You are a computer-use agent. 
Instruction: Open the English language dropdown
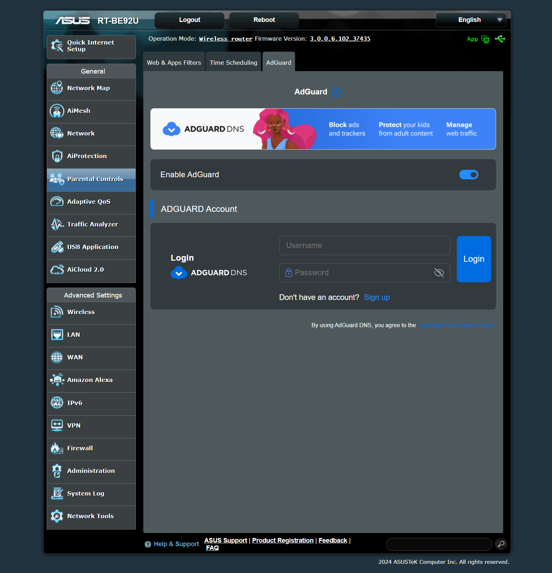(471, 20)
